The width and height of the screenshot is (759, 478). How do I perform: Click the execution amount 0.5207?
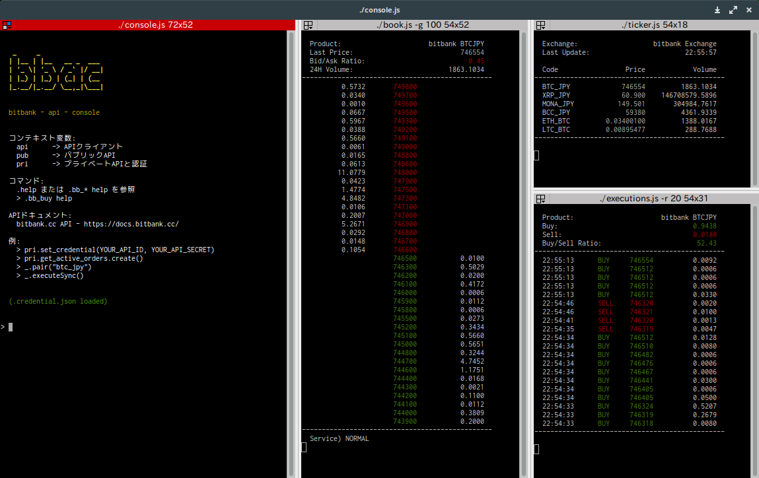[x=705, y=407]
